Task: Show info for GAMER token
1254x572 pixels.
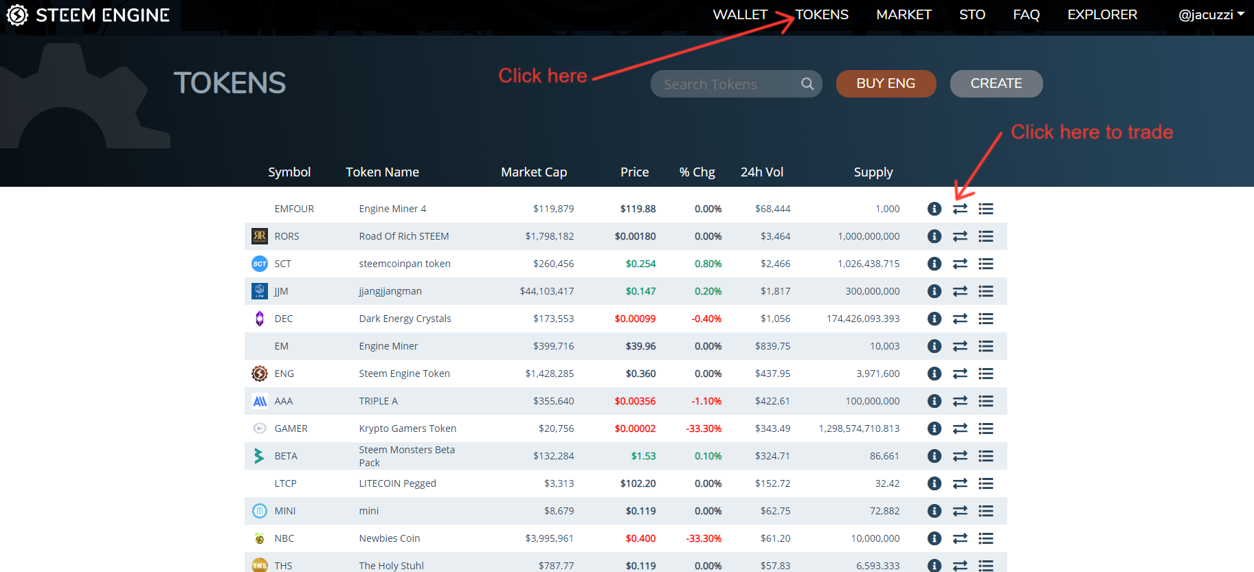Action: [x=934, y=428]
